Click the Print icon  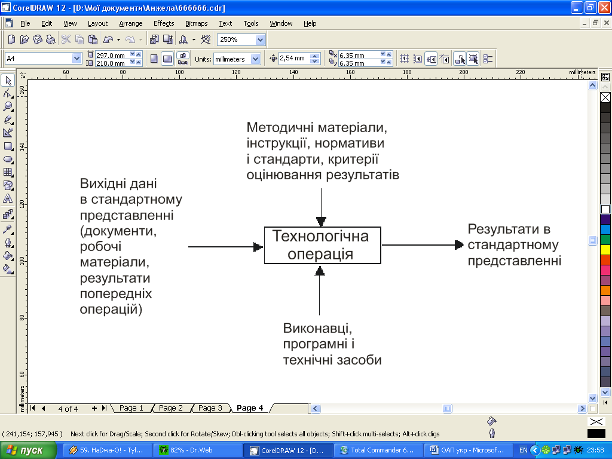pos(50,39)
